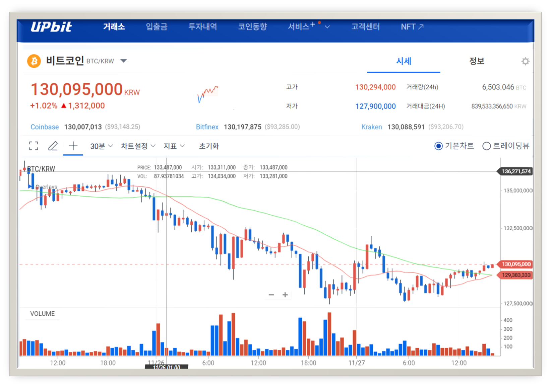
Task: Click the BTC/KRW chart title
Action: click(41, 169)
